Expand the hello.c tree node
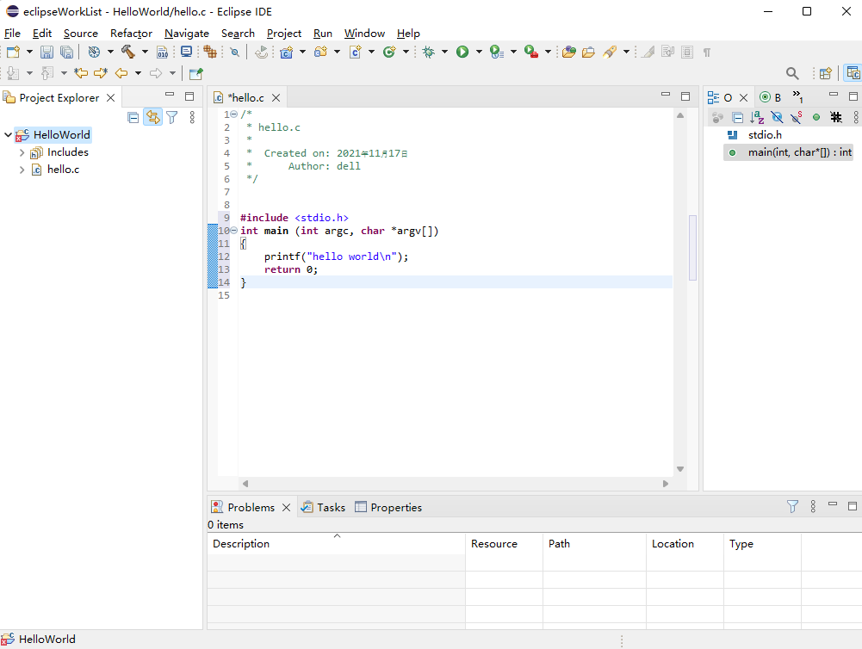Viewport: 862px width, 649px height. 22,170
